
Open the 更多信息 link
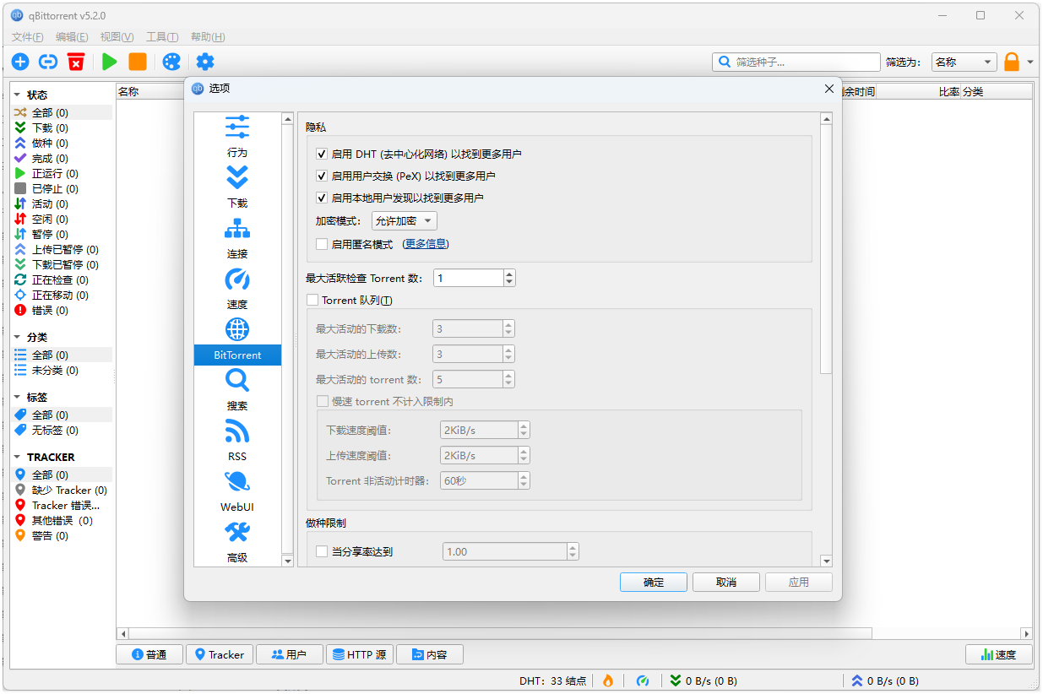point(426,244)
